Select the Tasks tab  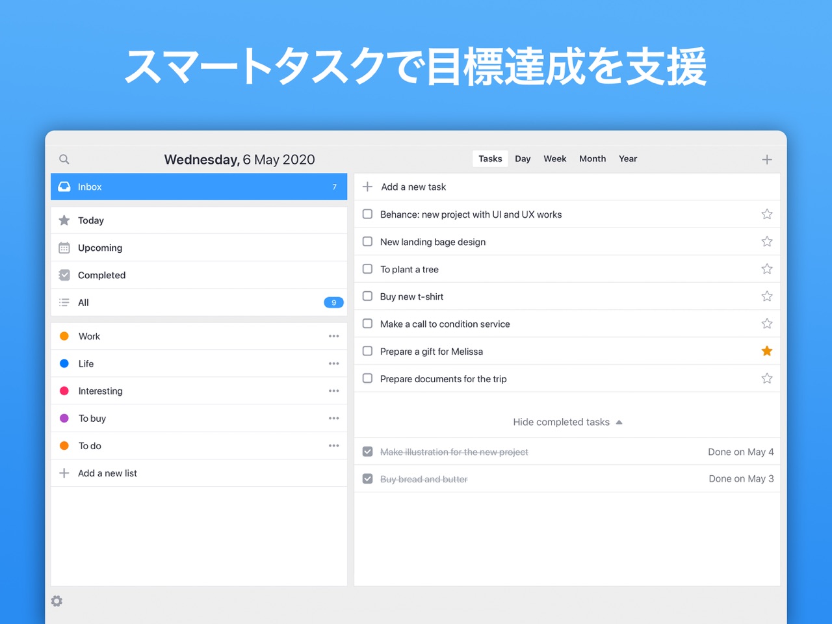pyautogui.click(x=490, y=159)
